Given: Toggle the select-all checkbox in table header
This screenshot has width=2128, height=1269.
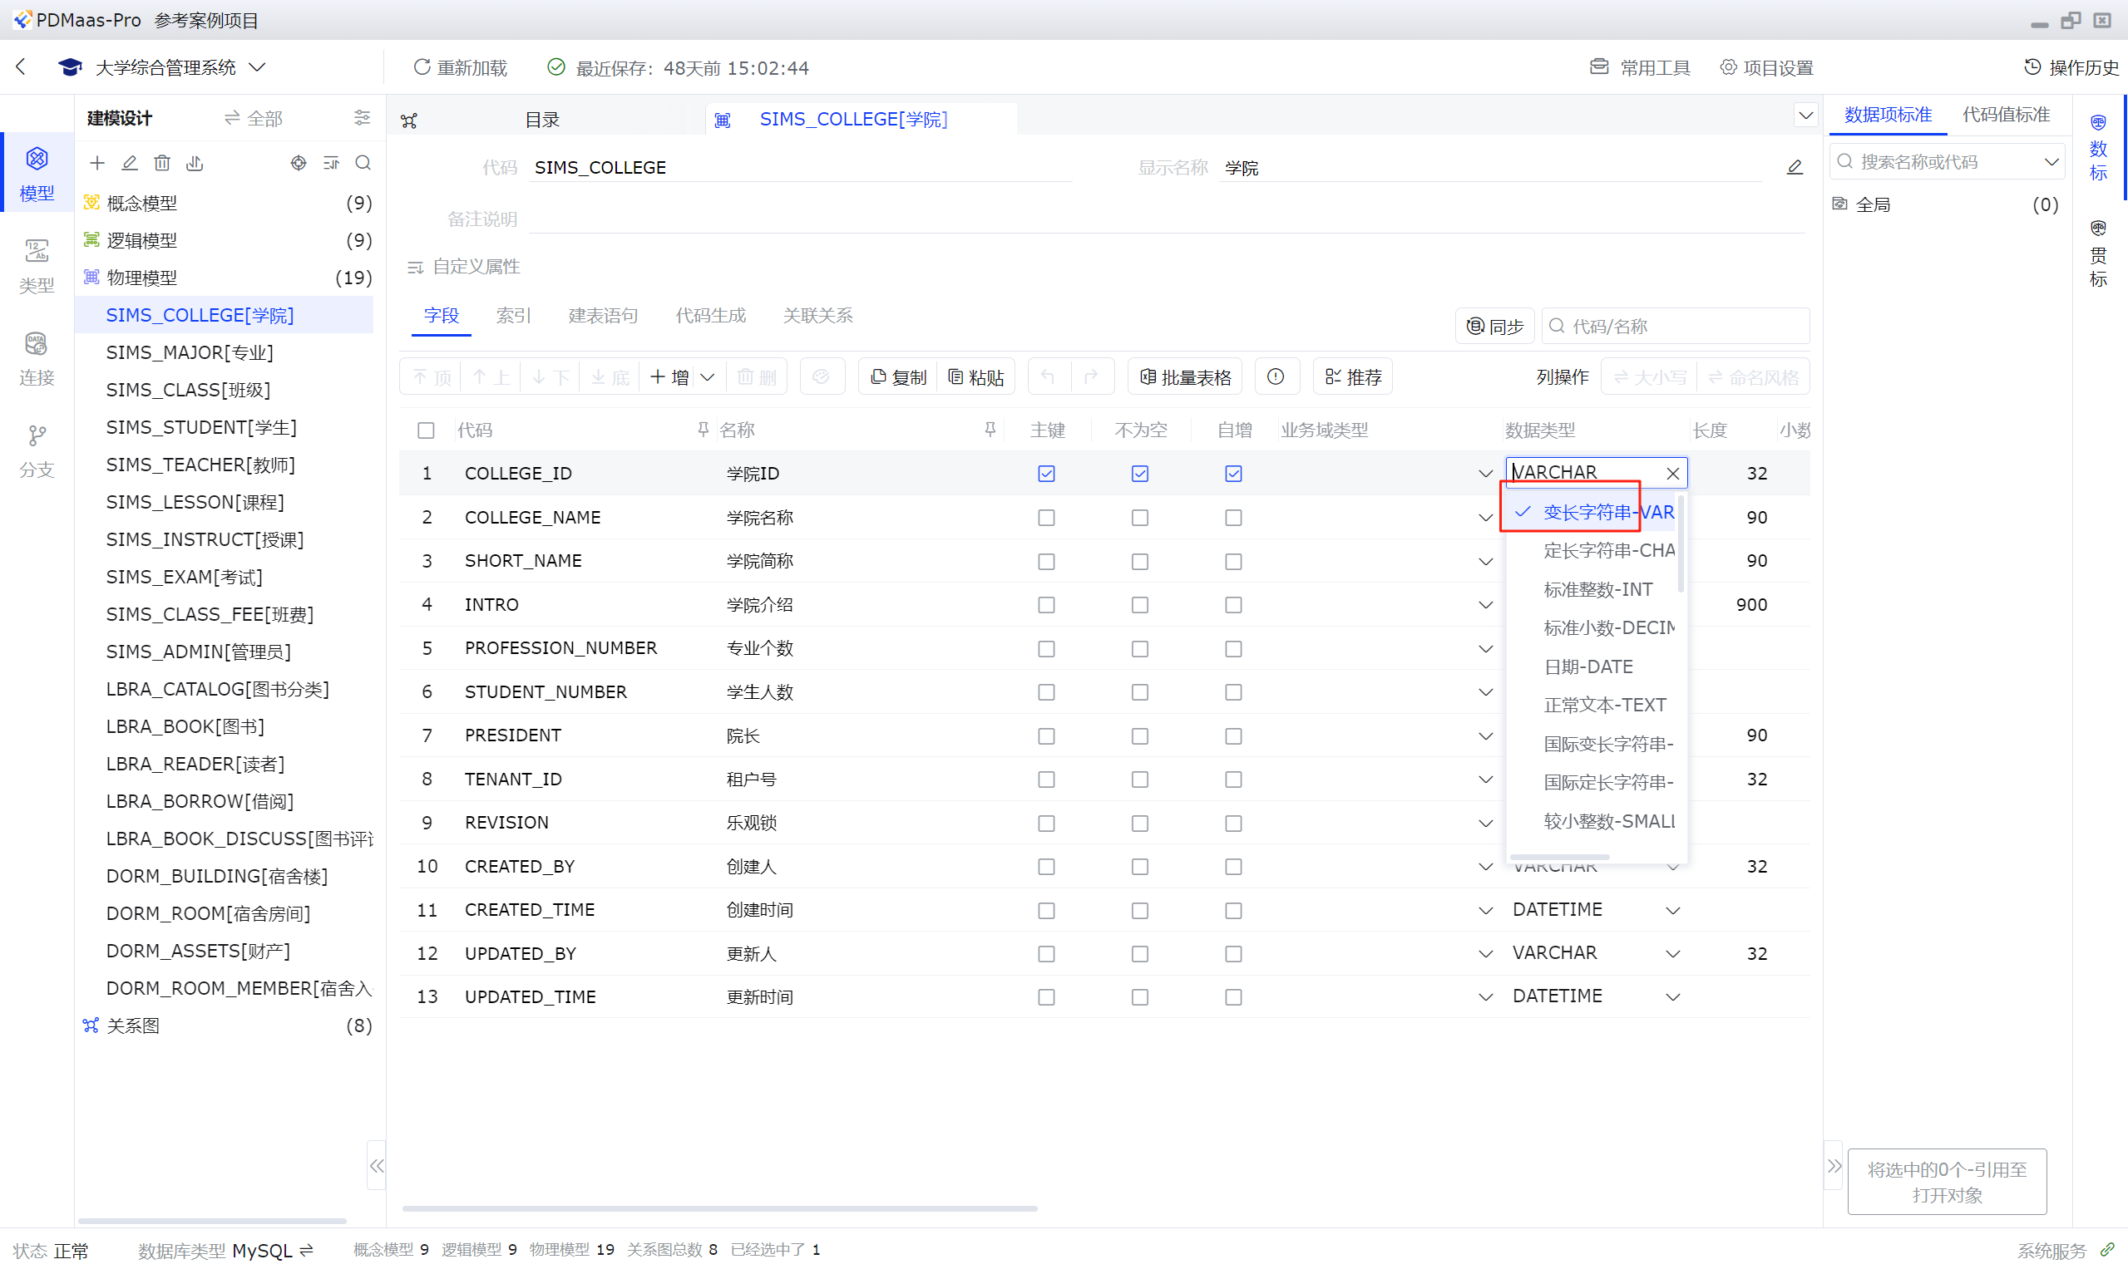Looking at the screenshot, I should (425, 430).
